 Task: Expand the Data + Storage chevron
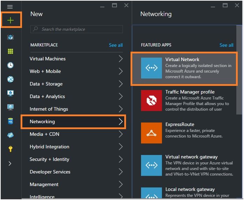120,84
